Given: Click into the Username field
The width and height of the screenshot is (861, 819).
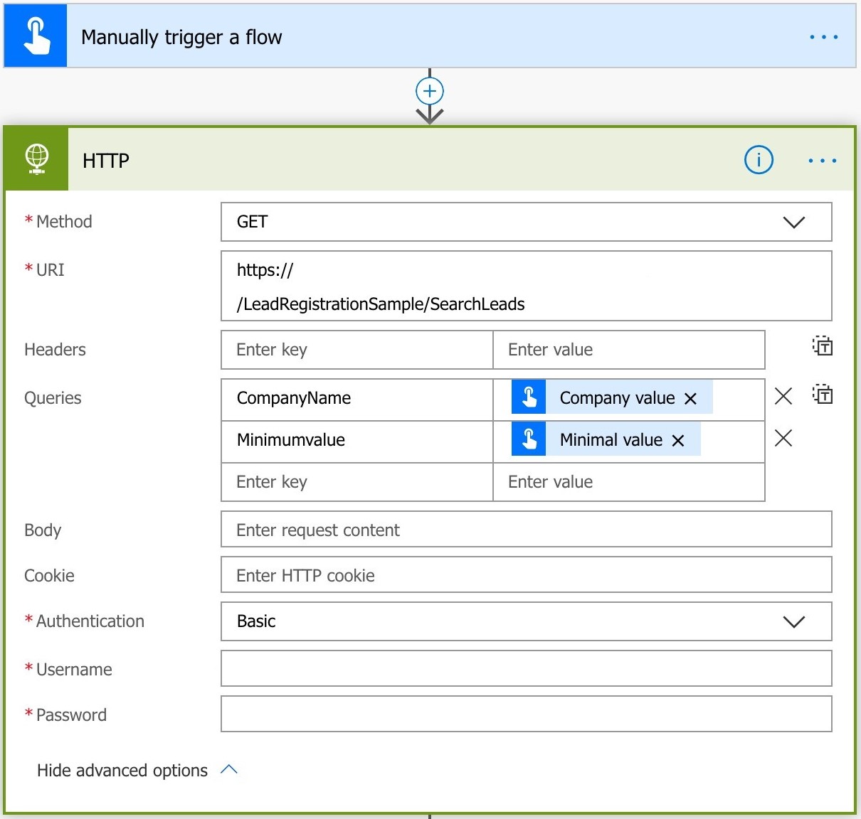Looking at the screenshot, I should [527, 668].
